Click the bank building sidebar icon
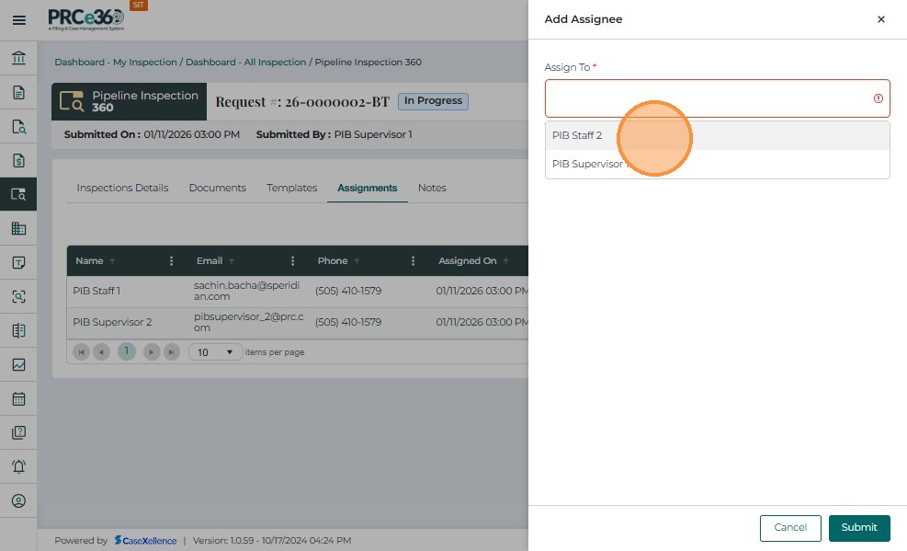 18,59
